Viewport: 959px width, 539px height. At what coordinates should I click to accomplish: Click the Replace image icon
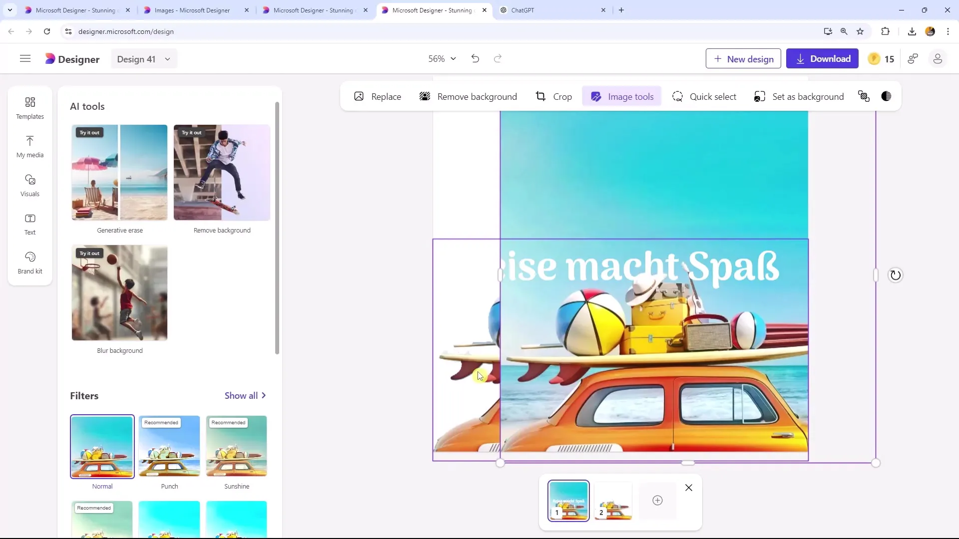point(359,97)
